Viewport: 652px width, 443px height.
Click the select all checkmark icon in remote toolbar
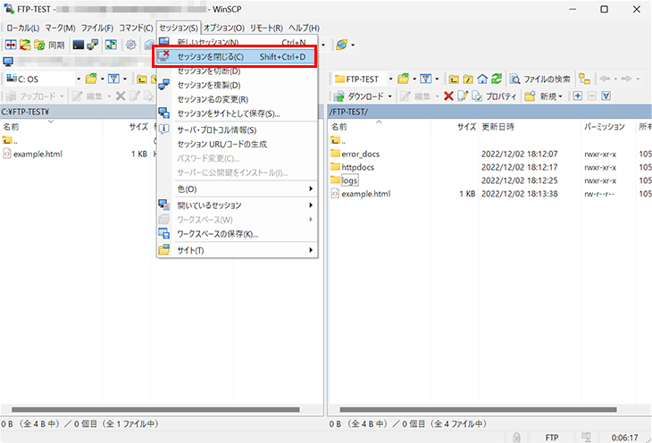click(x=606, y=96)
